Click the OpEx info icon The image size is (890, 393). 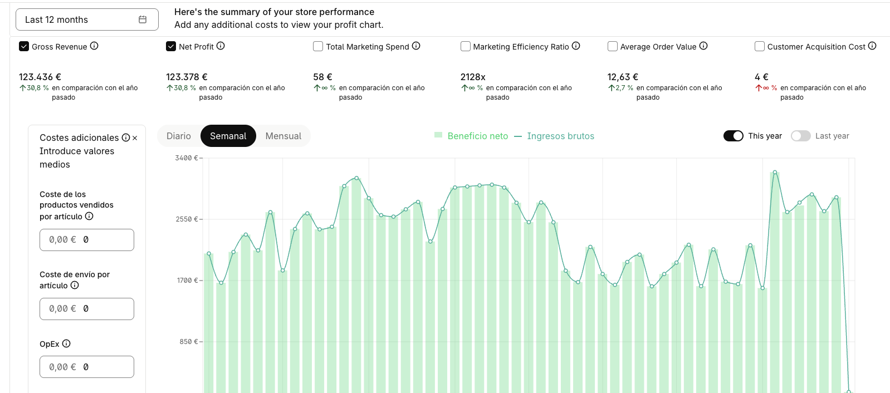point(66,343)
